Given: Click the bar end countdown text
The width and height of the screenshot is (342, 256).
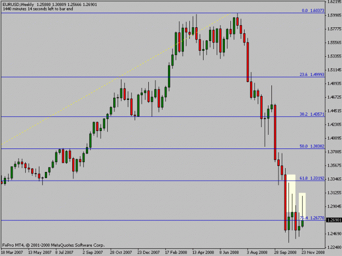Looking at the screenshot, I should tap(38, 9).
